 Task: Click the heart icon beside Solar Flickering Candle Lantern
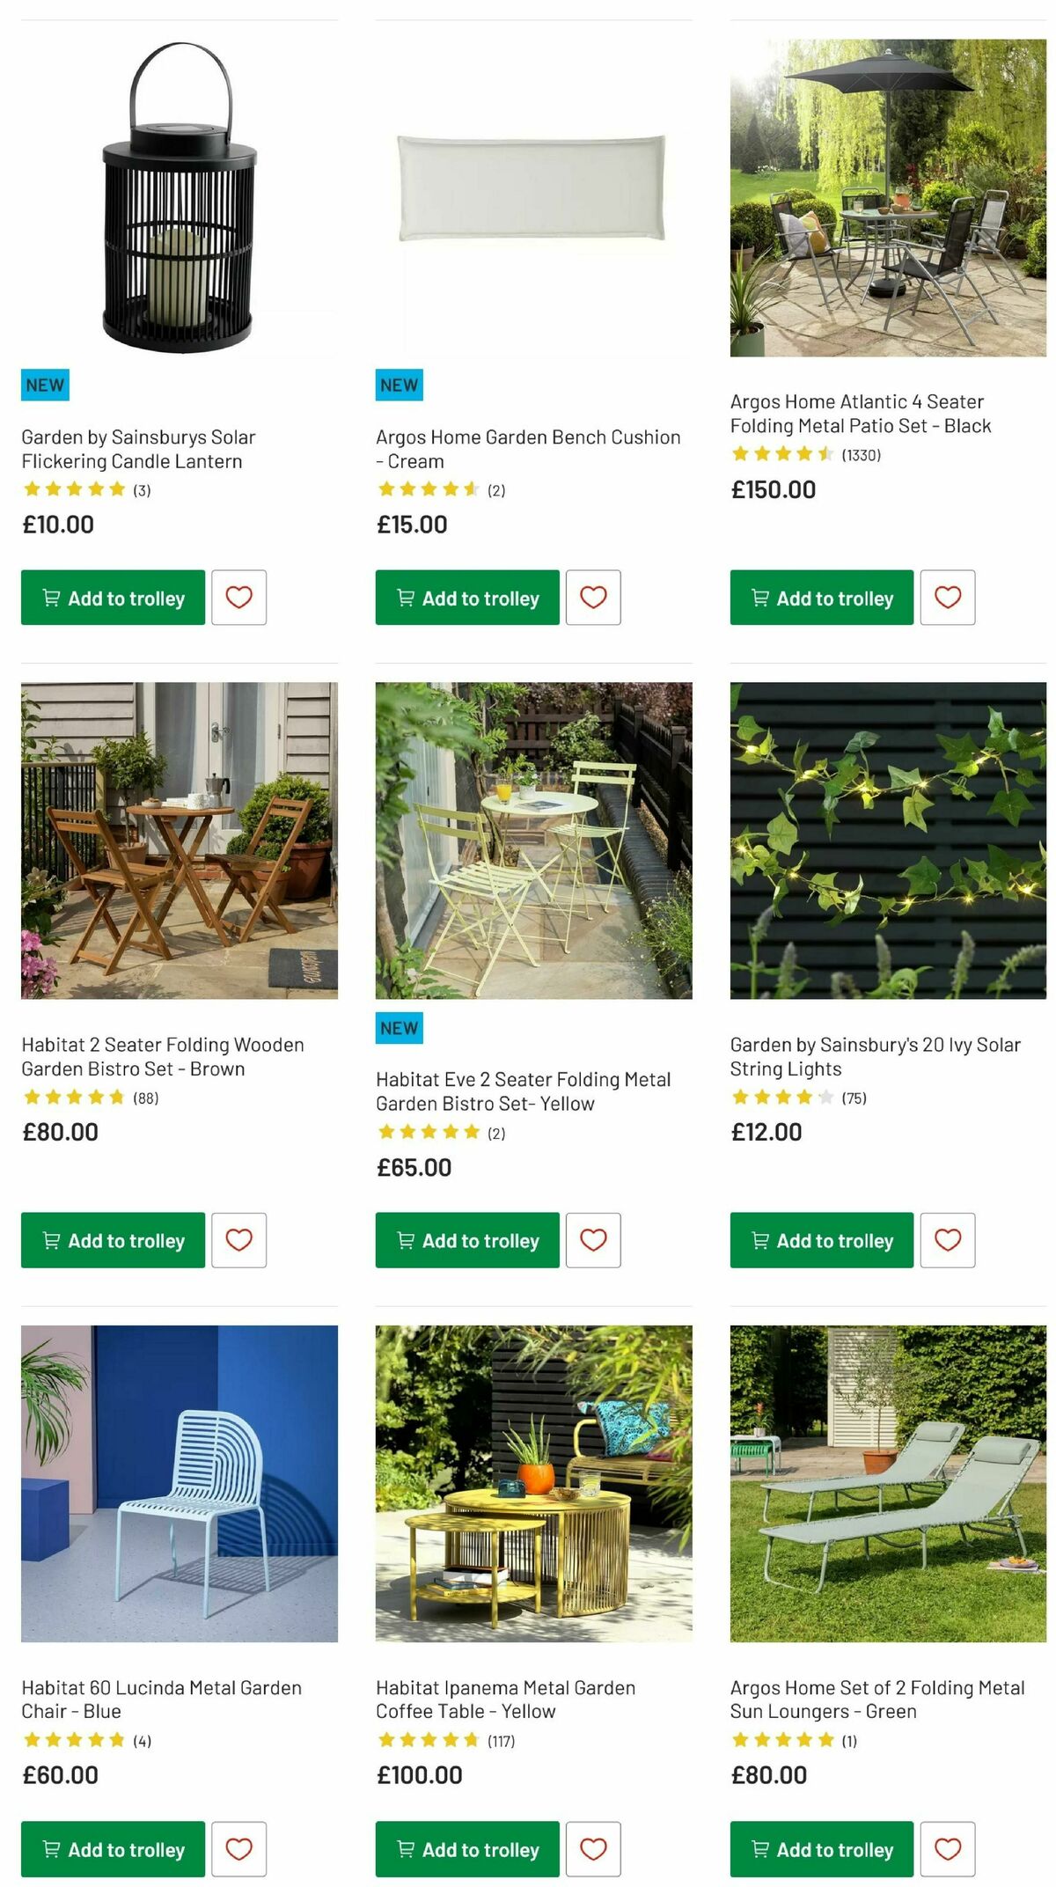point(239,598)
